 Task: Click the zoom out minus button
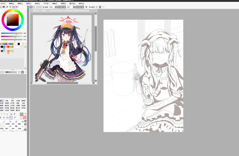[59, 7]
